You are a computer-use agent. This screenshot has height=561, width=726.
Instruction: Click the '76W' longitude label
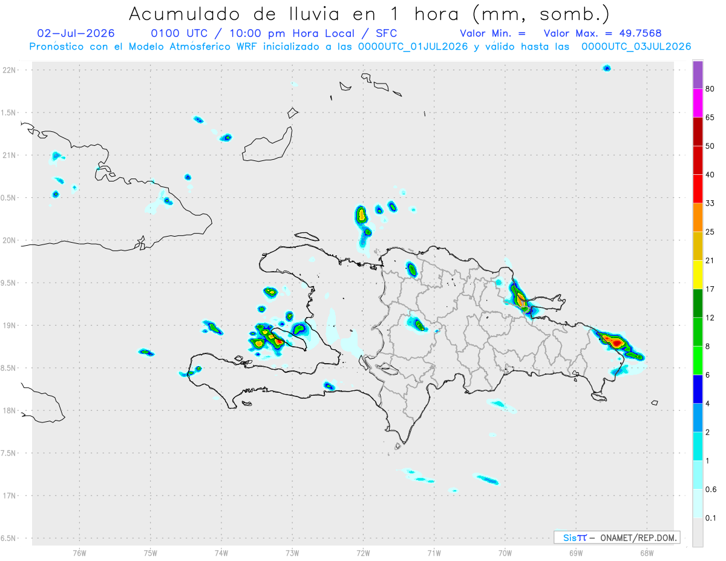79,552
